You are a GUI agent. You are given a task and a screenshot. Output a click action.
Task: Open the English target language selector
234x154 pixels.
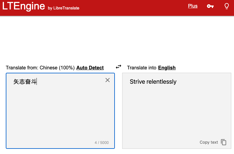point(167,68)
